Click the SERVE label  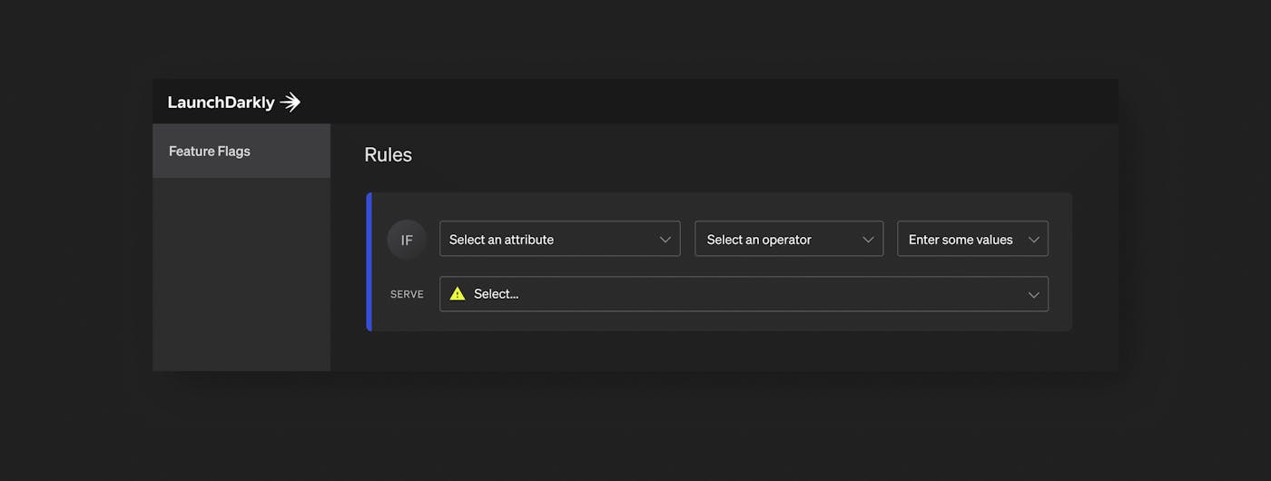(x=407, y=294)
